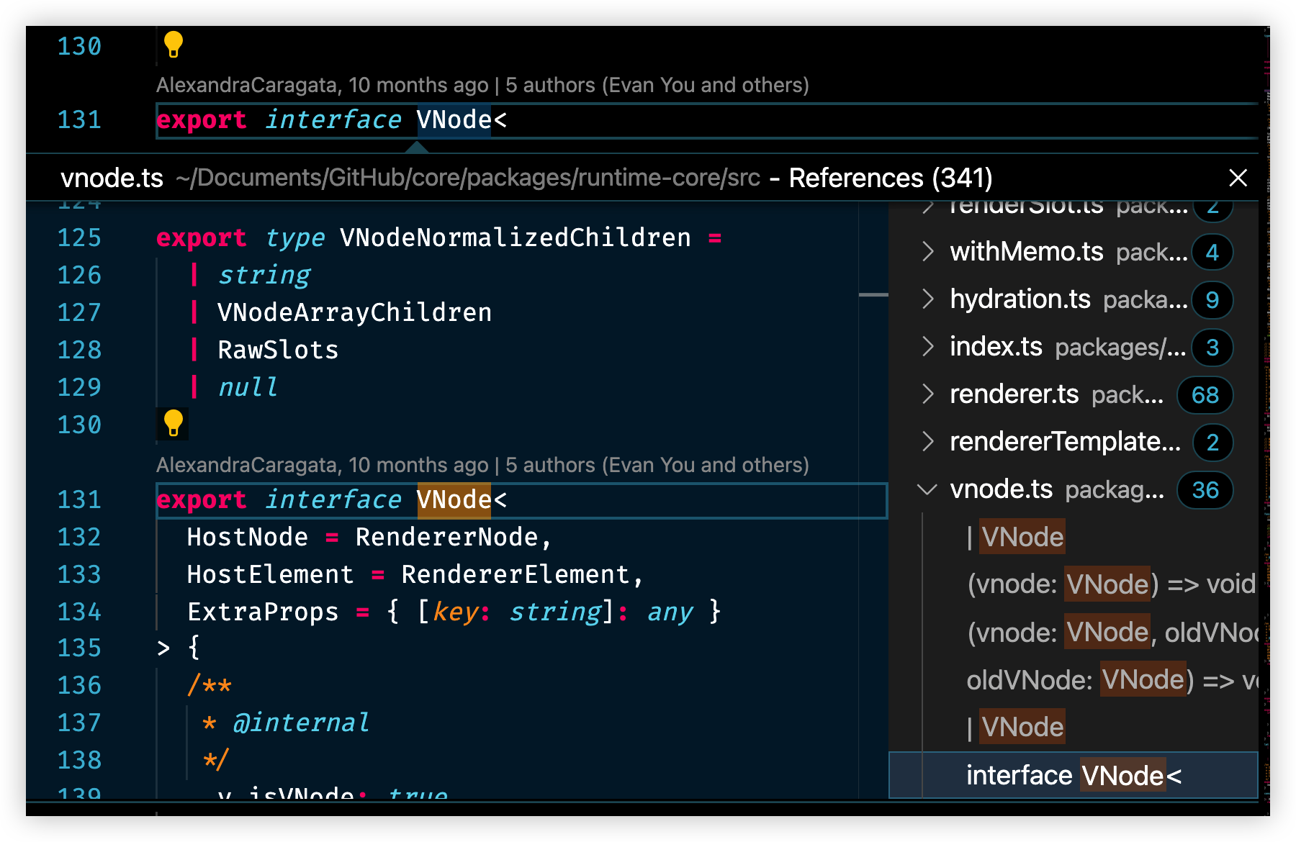Screen dimensions: 1296x842
Task: Click the author CodeLens inside peek editor
Action: point(482,465)
